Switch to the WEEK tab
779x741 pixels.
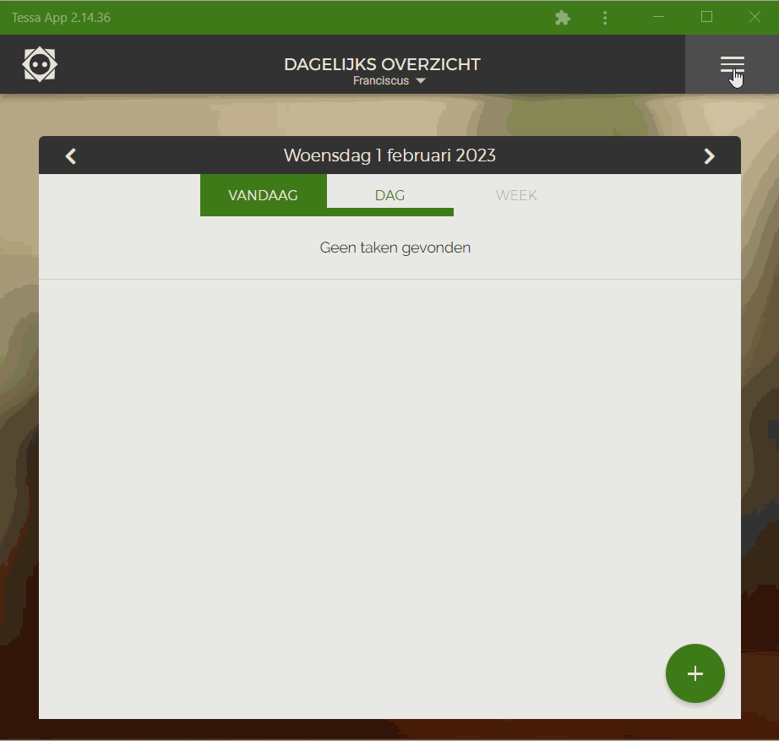(x=517, y=195)
